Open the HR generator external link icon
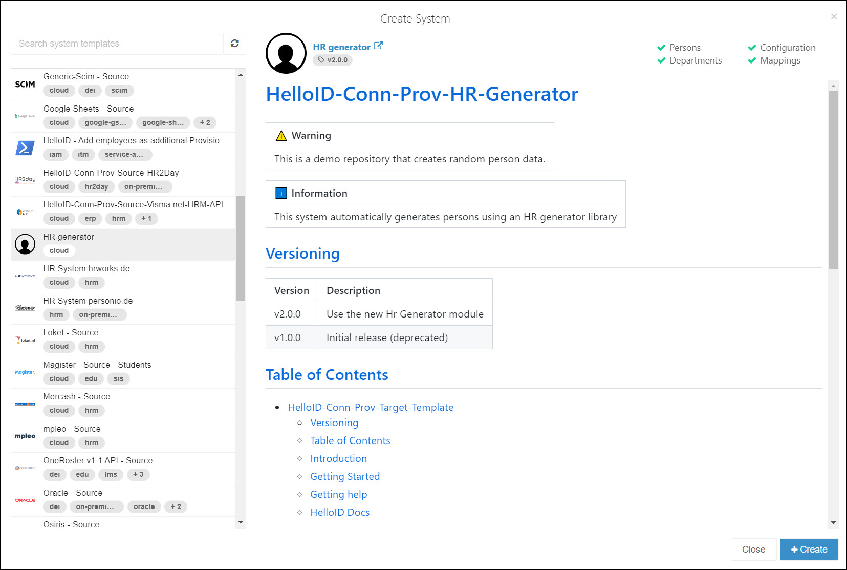 click(x=378, y=46)
